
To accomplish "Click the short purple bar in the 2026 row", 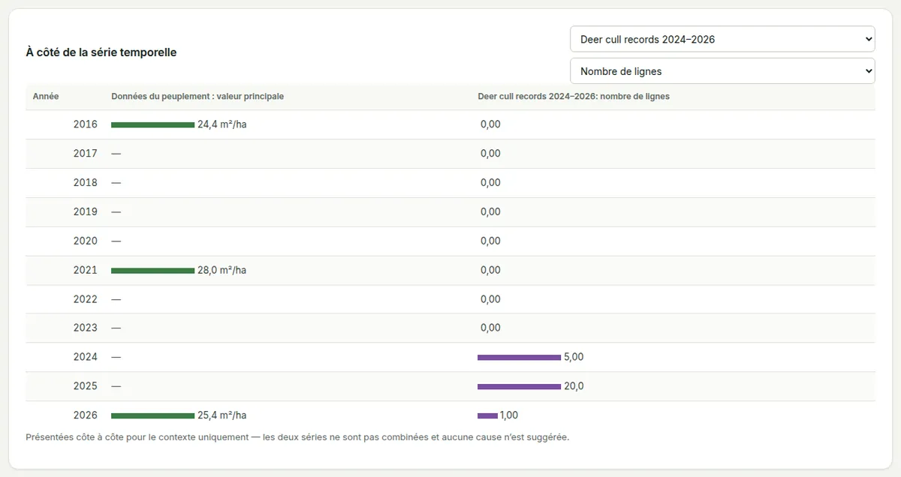I will pos(487,415).
